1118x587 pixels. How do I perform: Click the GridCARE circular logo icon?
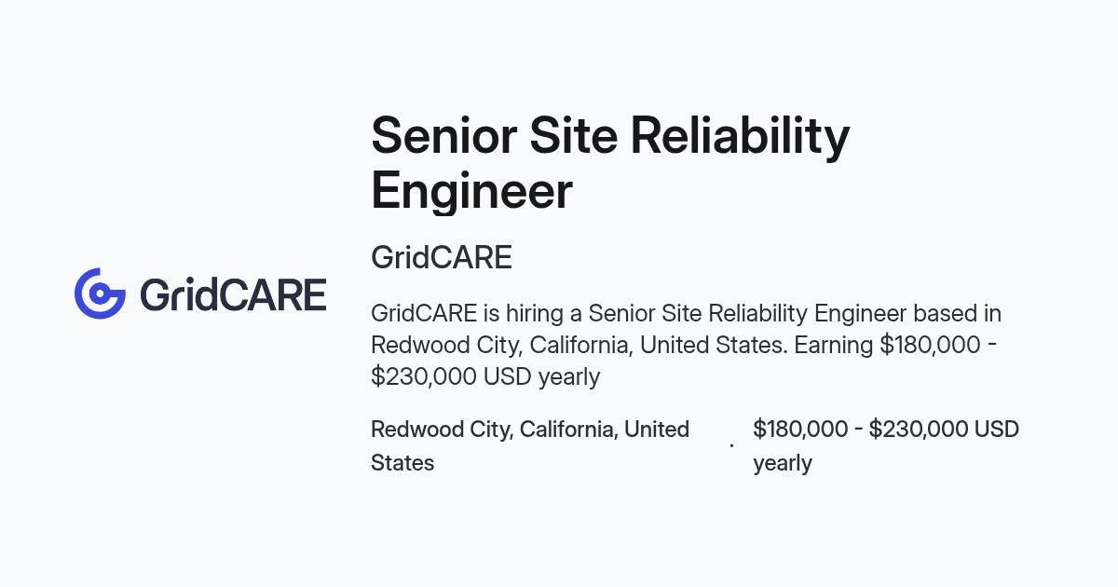point(100,293)
